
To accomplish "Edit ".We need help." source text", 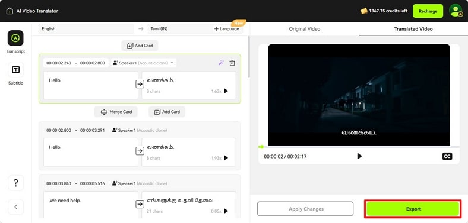I will (91, 205).
